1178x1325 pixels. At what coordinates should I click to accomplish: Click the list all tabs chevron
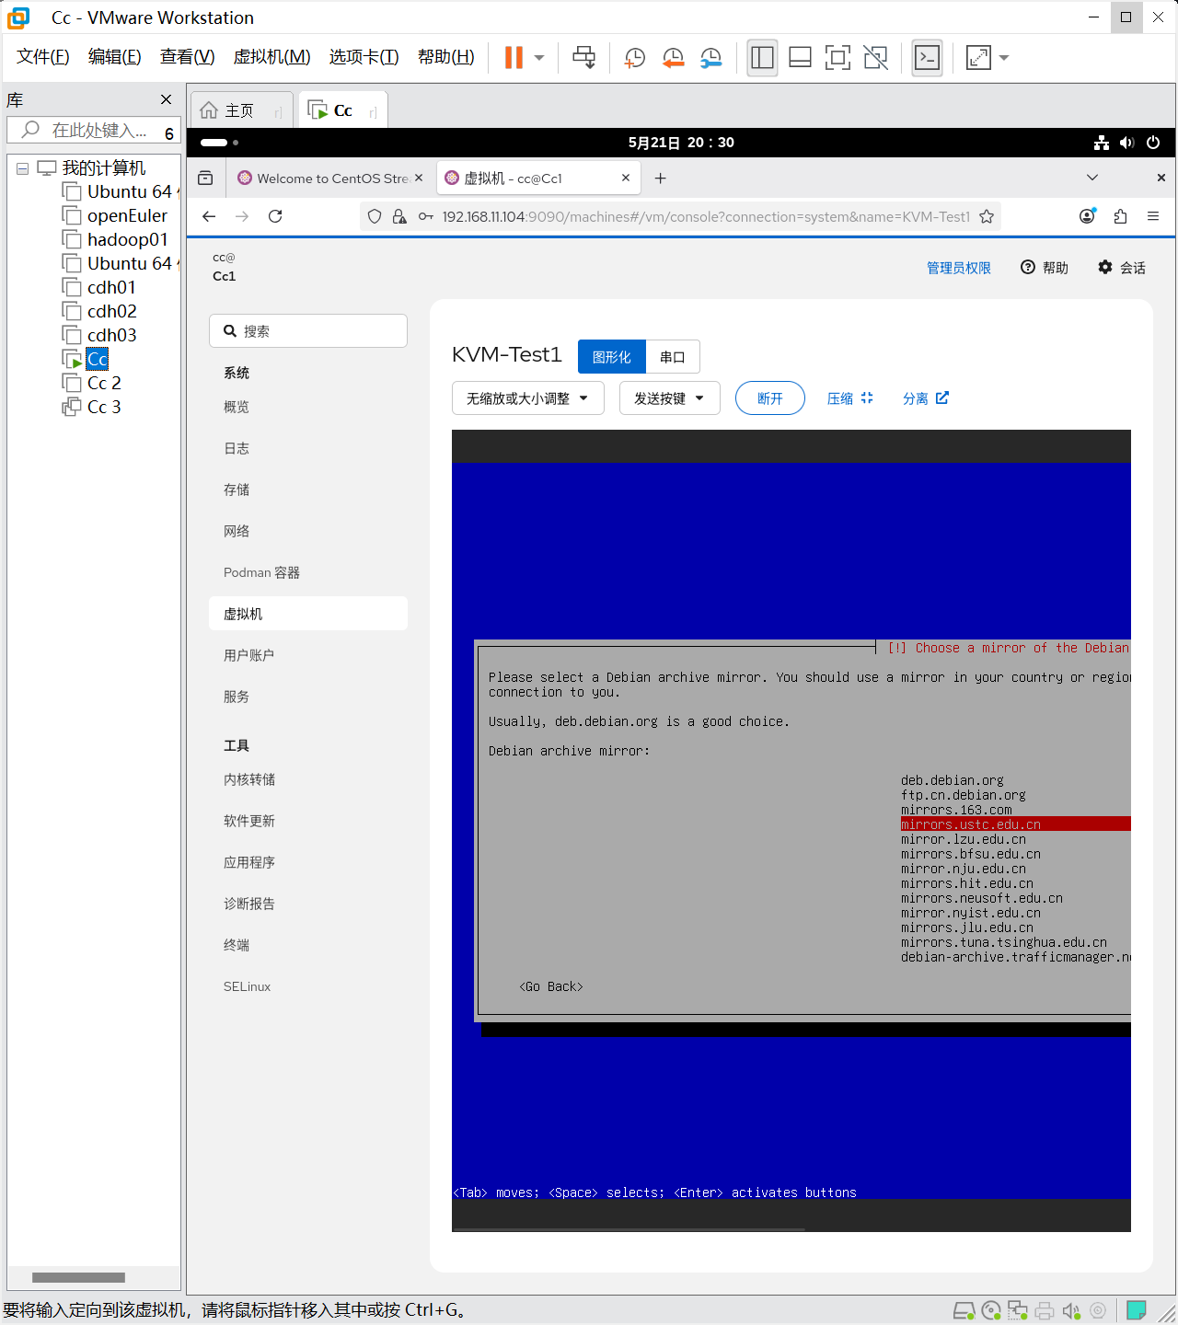[1092, 178]
